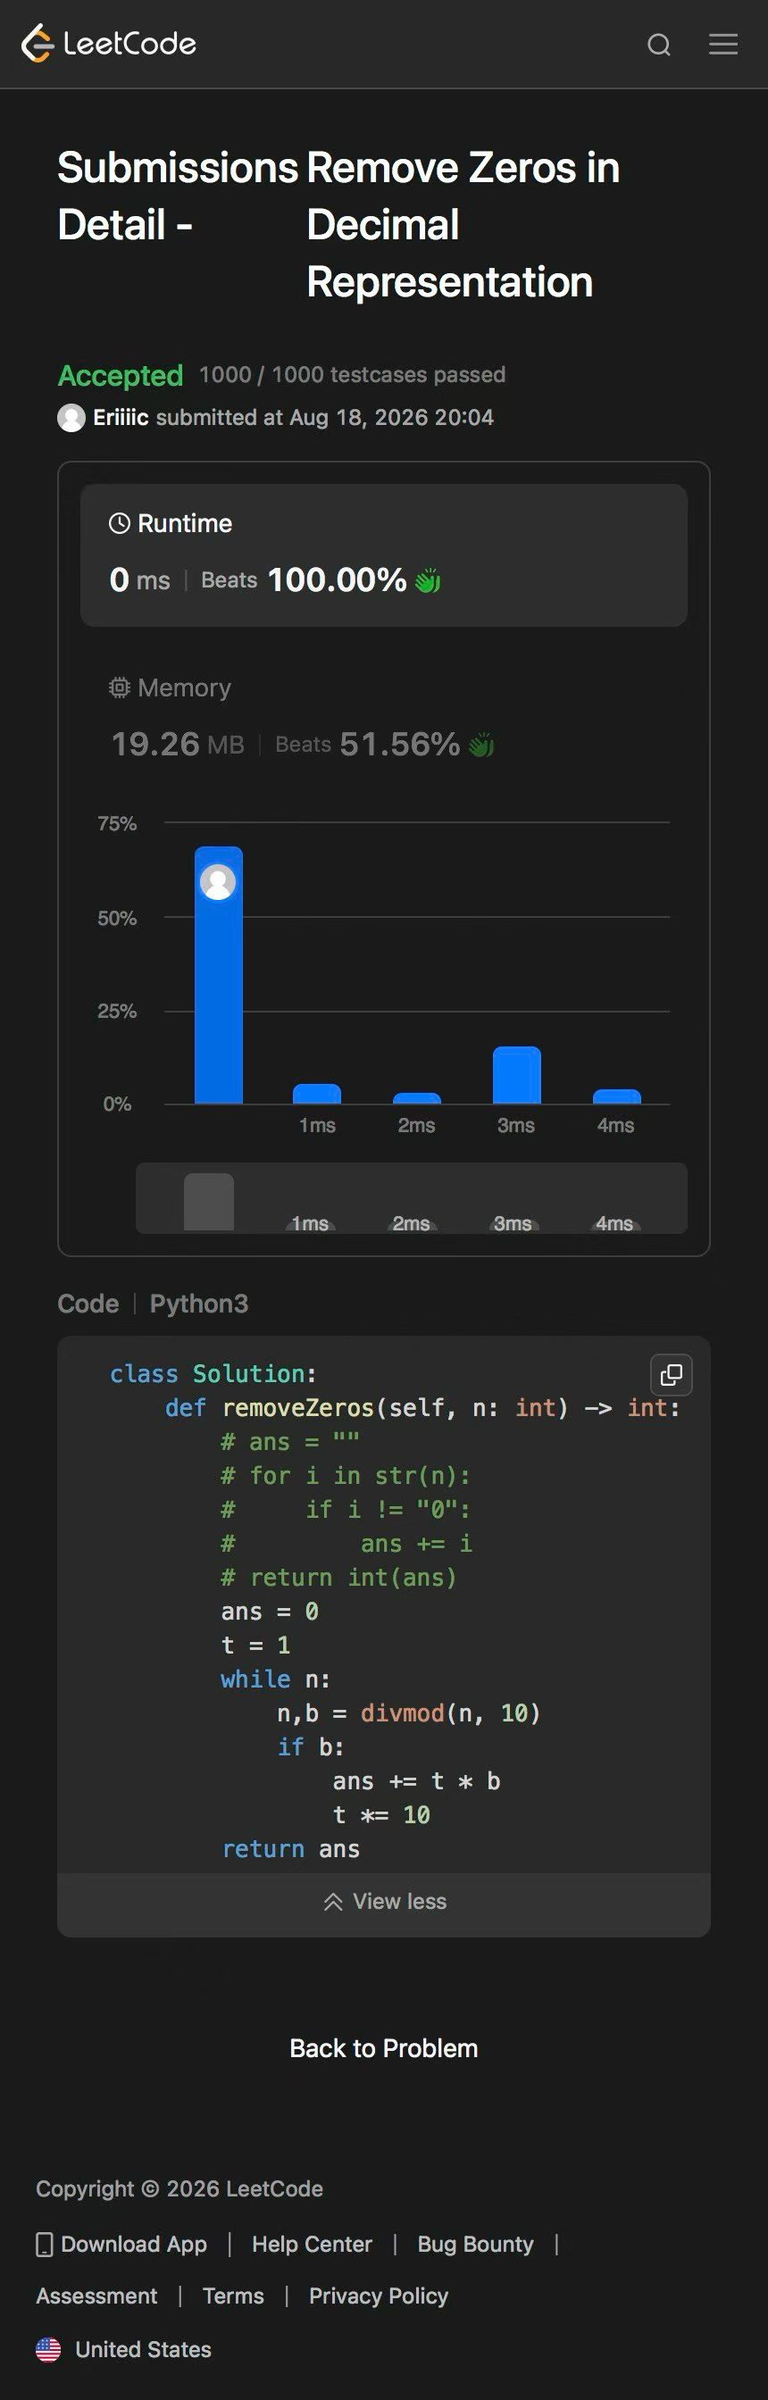
Task: Click the Memory chip icon
Action: 120,687
